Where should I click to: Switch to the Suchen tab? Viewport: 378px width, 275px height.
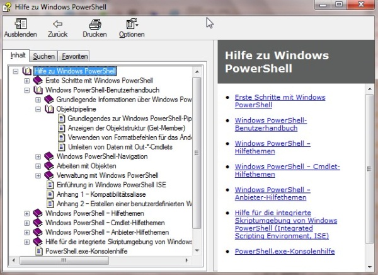point(43,56)
